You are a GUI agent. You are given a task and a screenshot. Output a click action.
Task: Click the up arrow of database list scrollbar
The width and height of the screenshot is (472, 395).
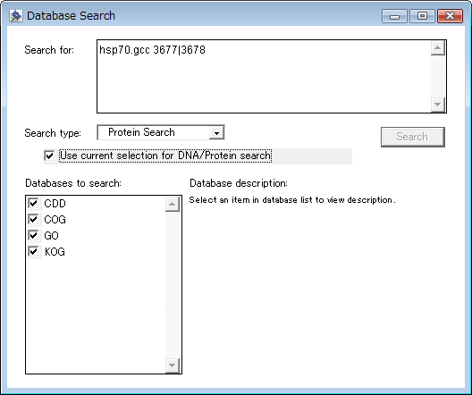[173, 204]
